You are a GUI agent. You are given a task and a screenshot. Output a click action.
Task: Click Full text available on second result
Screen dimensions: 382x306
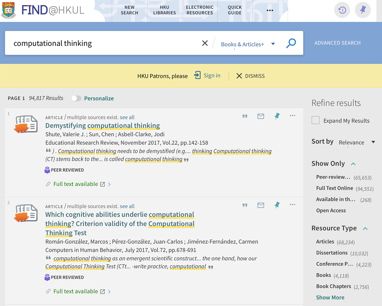click(76, 291)
